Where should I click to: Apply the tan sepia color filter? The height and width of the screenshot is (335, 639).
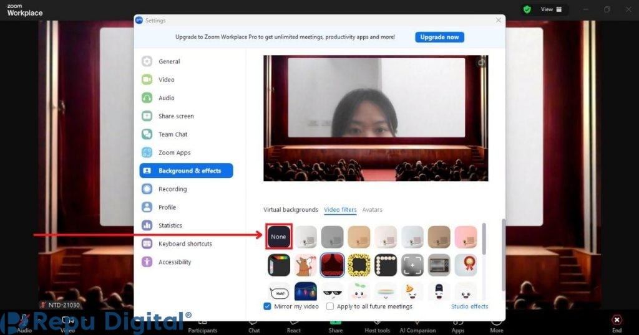pyautogui.click(x=359, y=237)
